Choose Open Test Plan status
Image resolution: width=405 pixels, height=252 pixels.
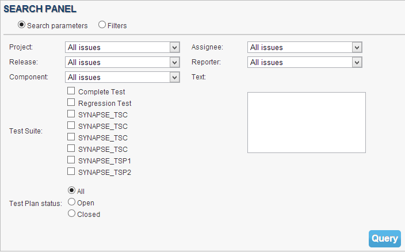tap(72, 202)
